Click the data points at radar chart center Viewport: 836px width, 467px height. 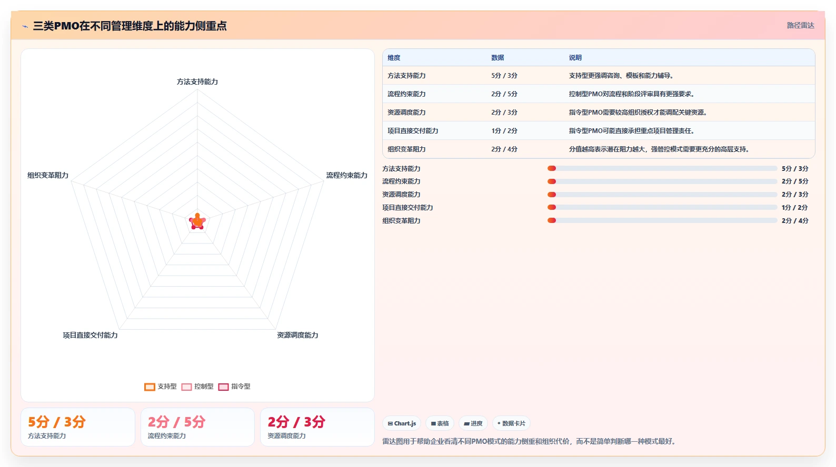[197, 222]
